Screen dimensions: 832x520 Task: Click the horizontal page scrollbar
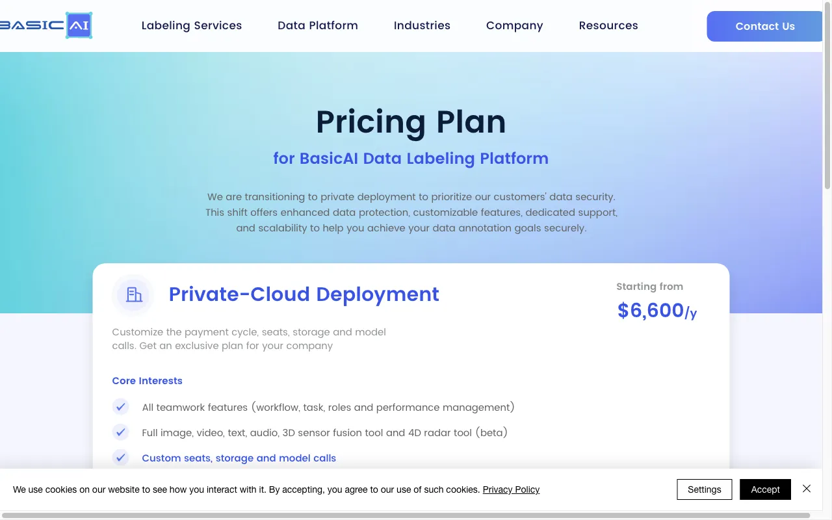click(x=406, y=515)
